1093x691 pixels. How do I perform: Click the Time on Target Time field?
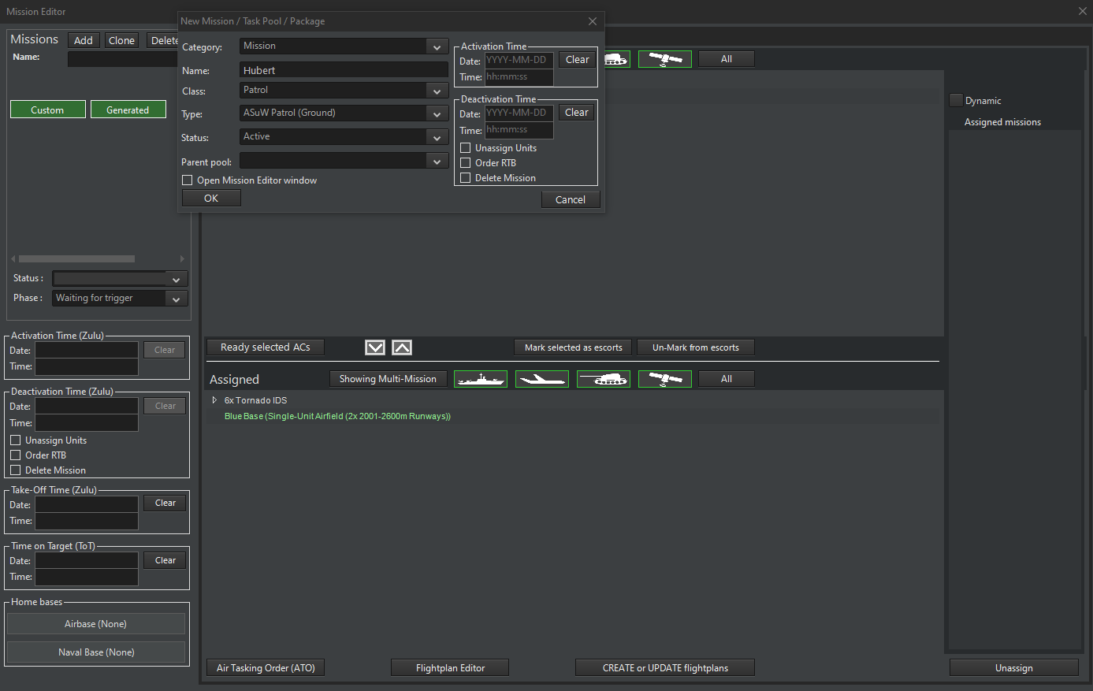(87, 578)
